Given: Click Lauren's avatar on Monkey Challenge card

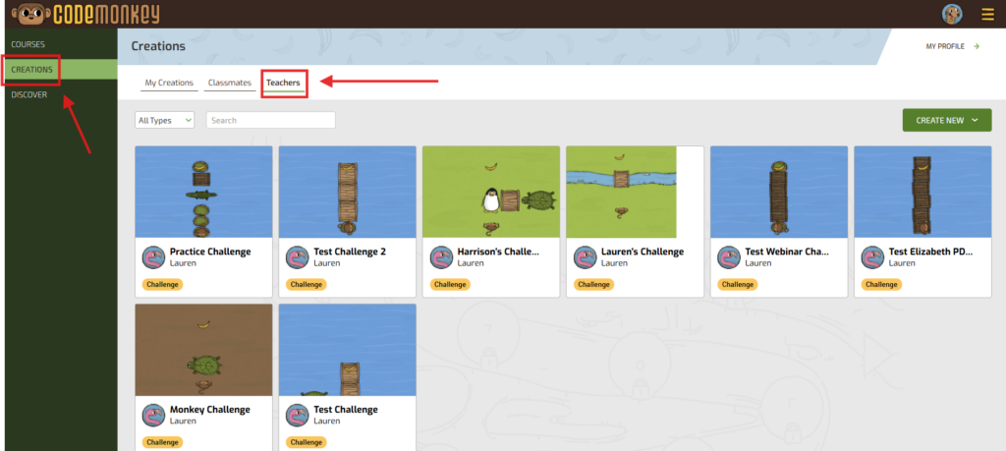Looking at the screenshot, I should (x=153, y=415).
